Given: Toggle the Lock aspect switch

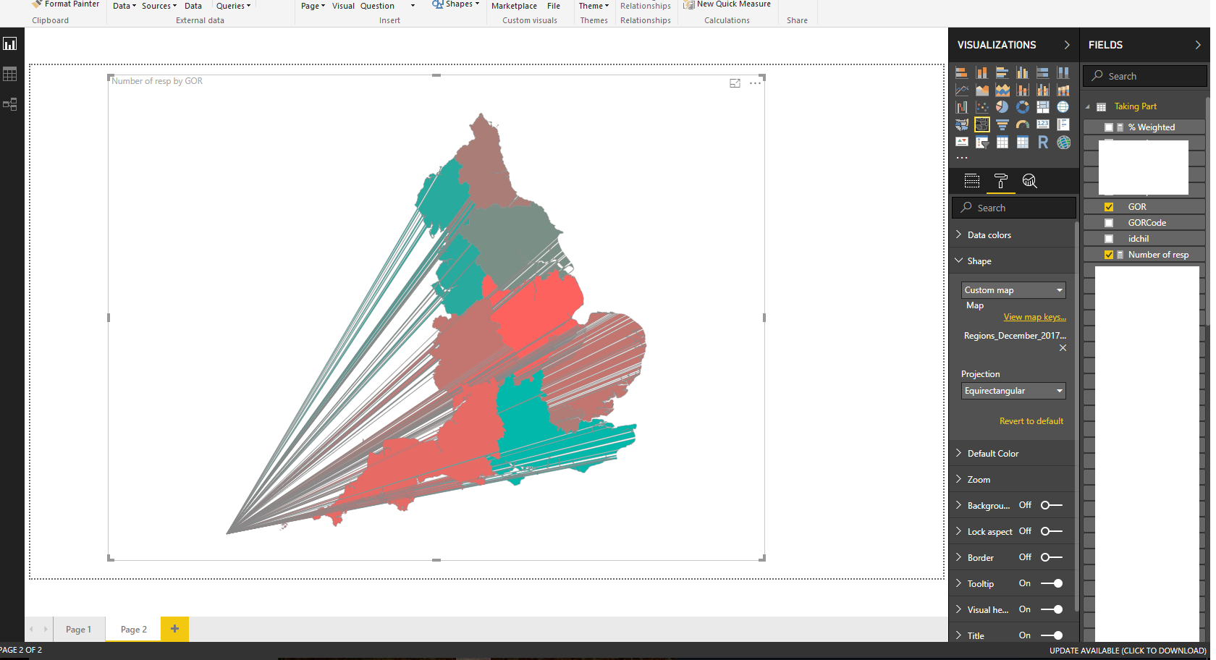Looking at the screenshot, I should tap(1052, 531).
